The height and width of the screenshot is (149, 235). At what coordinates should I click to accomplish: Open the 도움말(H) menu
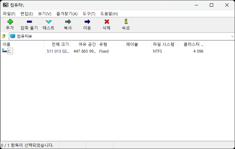(x=109, y=14)
